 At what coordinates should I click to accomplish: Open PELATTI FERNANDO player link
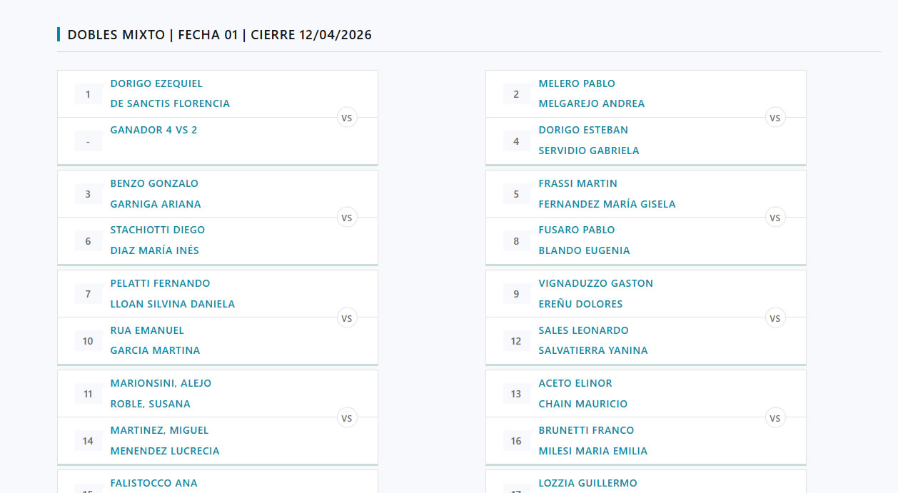coord(160,283)
